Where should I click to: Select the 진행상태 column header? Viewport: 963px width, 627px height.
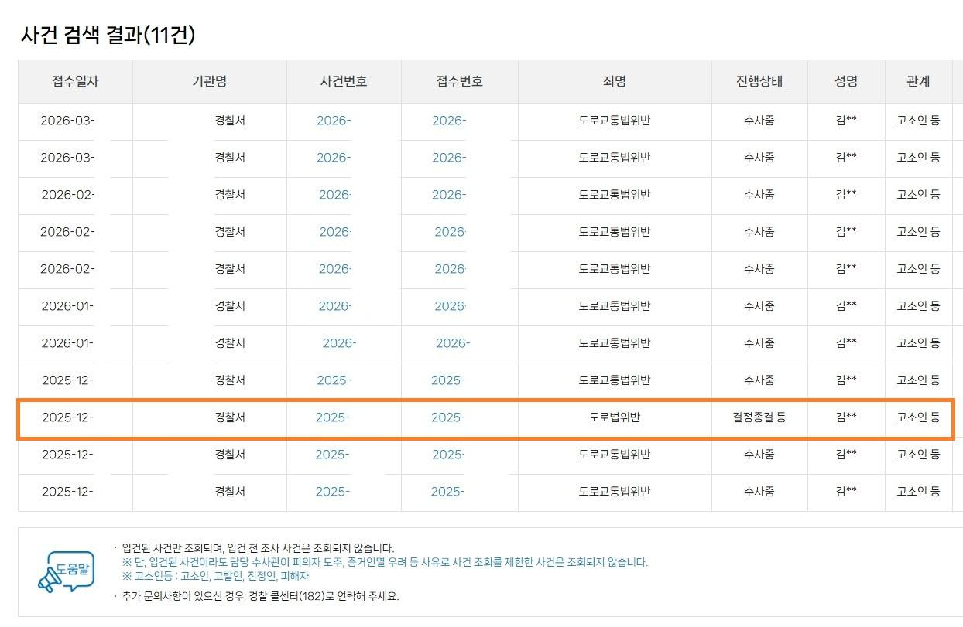click(759, 81)
